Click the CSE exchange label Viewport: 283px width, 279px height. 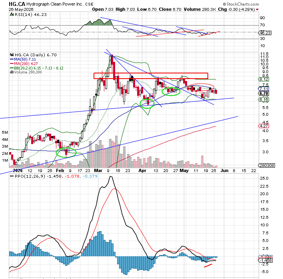[89, 4]
